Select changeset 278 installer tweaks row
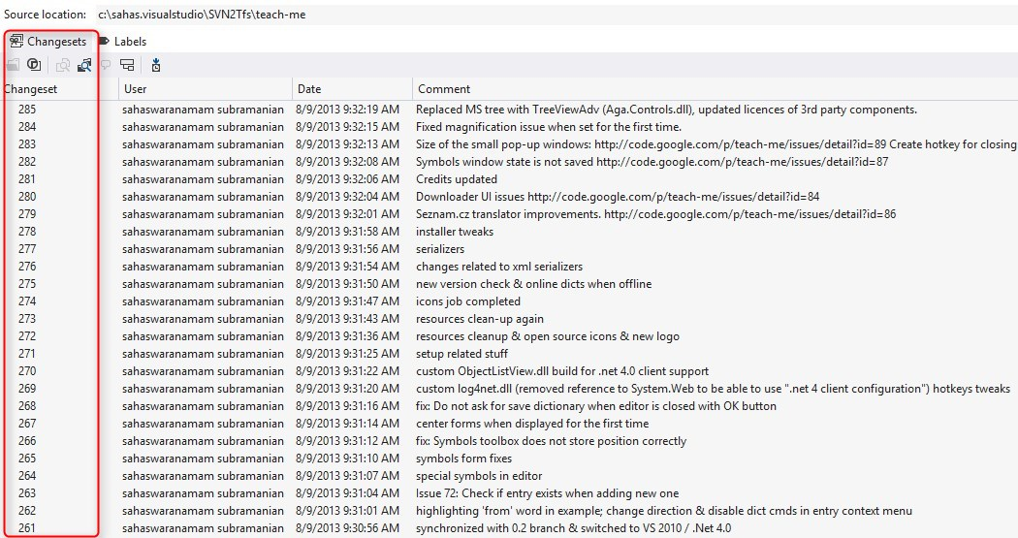This screenshot has width=1018, height=538. [509, 232]
